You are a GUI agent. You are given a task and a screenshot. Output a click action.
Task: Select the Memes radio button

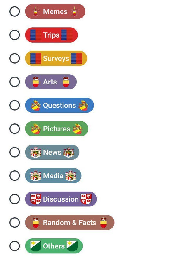(15, 11)
